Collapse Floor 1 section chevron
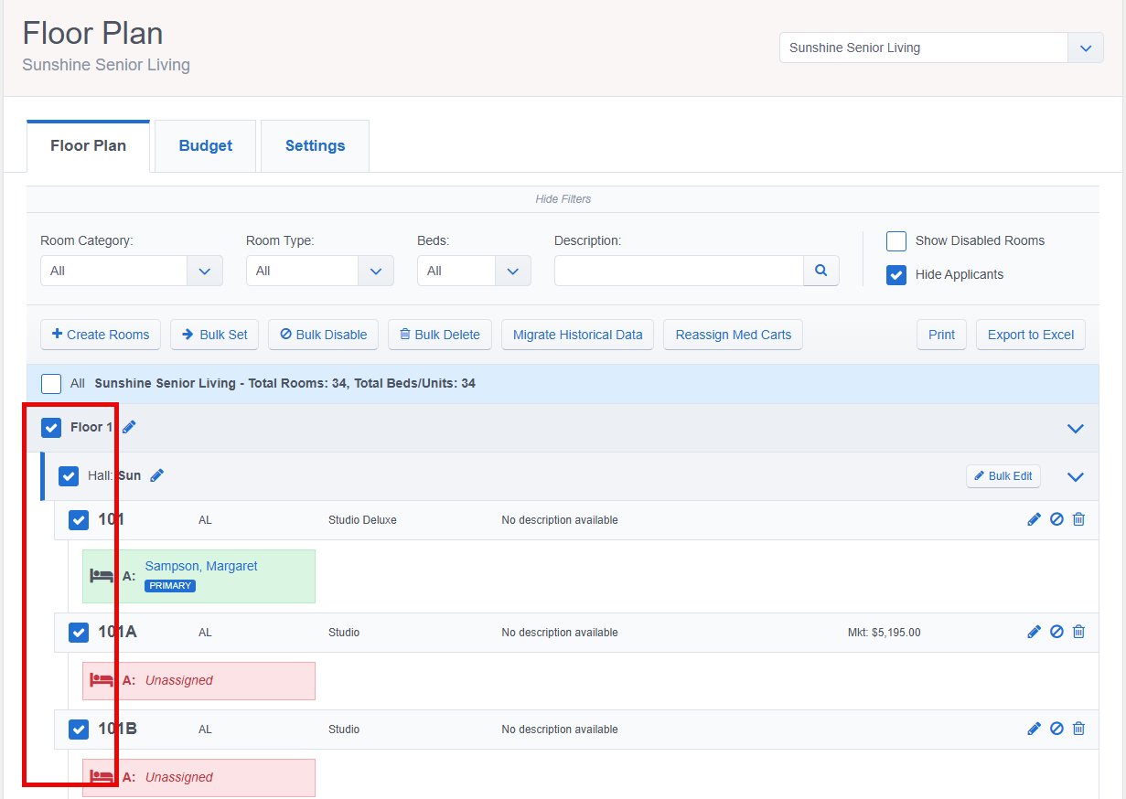Screen dimensions: 1126x799 click(x=1076, y=428)
